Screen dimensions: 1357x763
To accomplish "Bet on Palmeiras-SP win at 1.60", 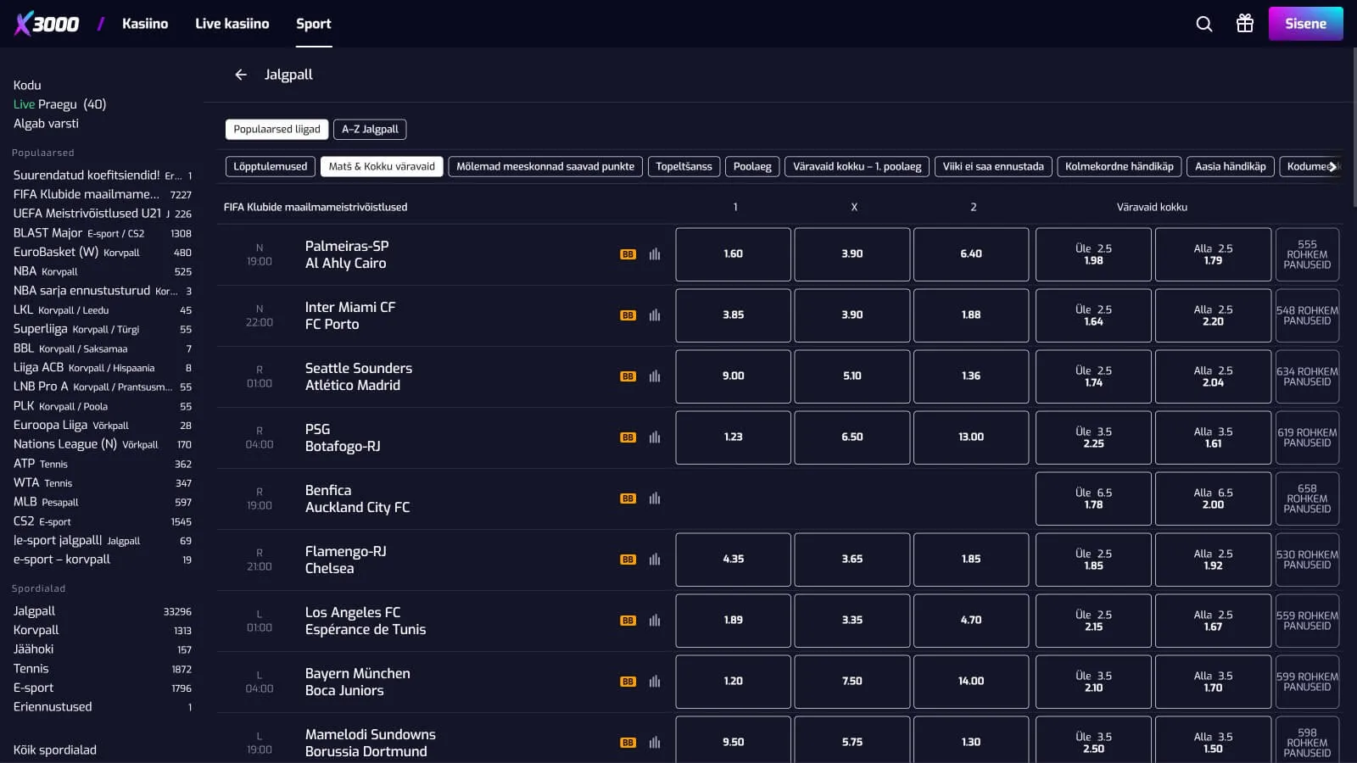I will (x=734, y=254).
